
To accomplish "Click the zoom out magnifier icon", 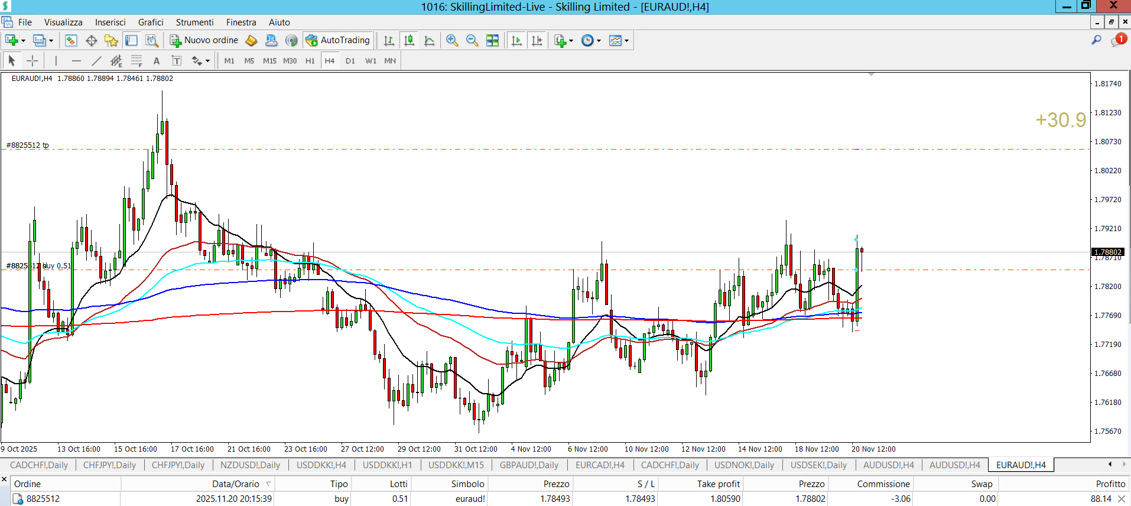I will point(472,40).
